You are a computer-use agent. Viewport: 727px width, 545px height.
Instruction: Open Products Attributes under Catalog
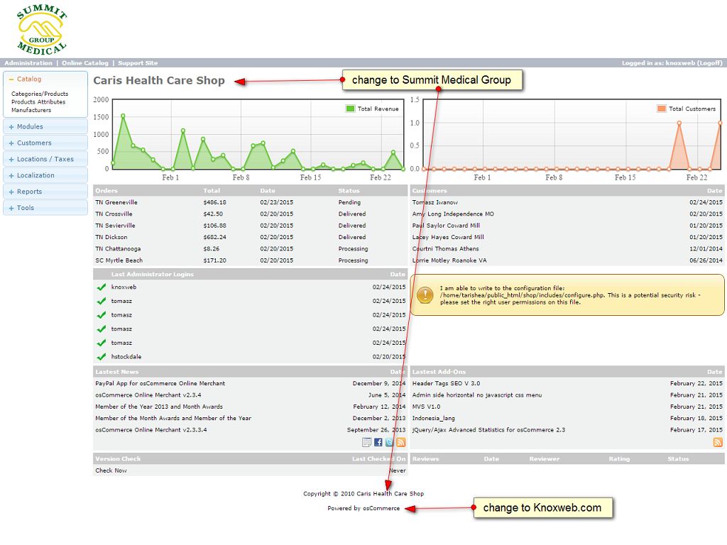coord(38,102)
